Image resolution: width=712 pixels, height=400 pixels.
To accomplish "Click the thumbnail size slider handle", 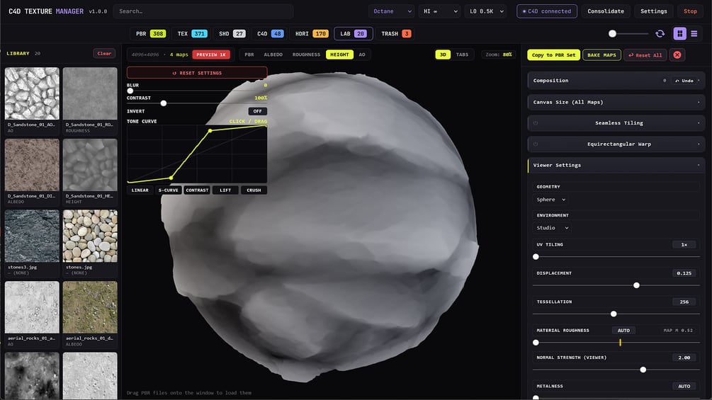I will 612,33.
